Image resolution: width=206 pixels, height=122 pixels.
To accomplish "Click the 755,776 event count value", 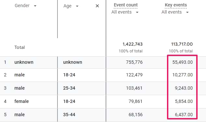I will [134, 62].
